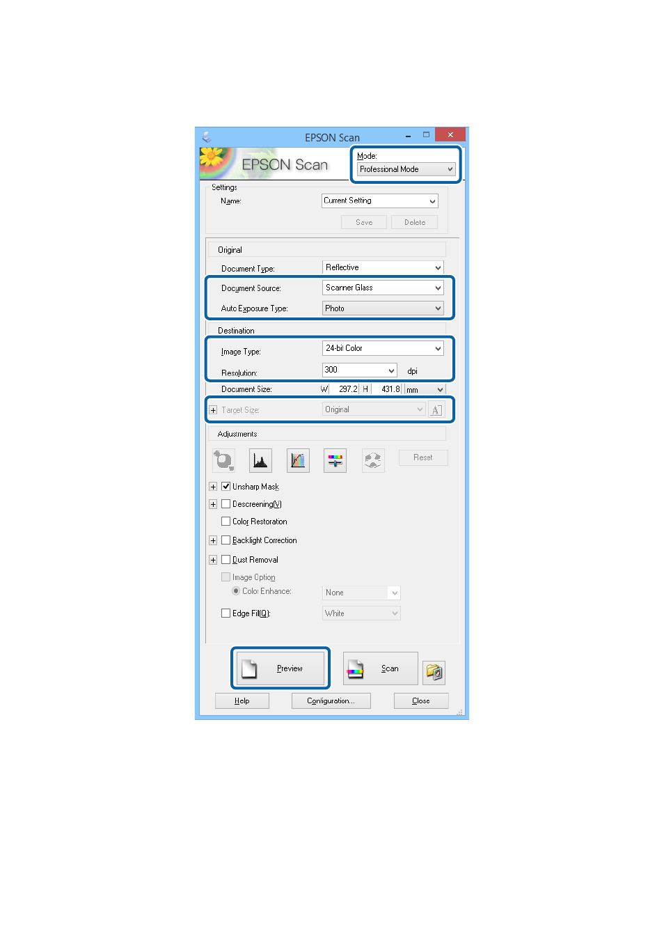Click the Reset adjustments button
The image size is (664, 940).
coord(423,457)
